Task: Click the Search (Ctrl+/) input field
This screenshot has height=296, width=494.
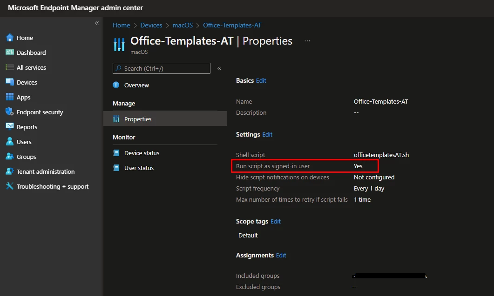Action: (x=161, y=68)
